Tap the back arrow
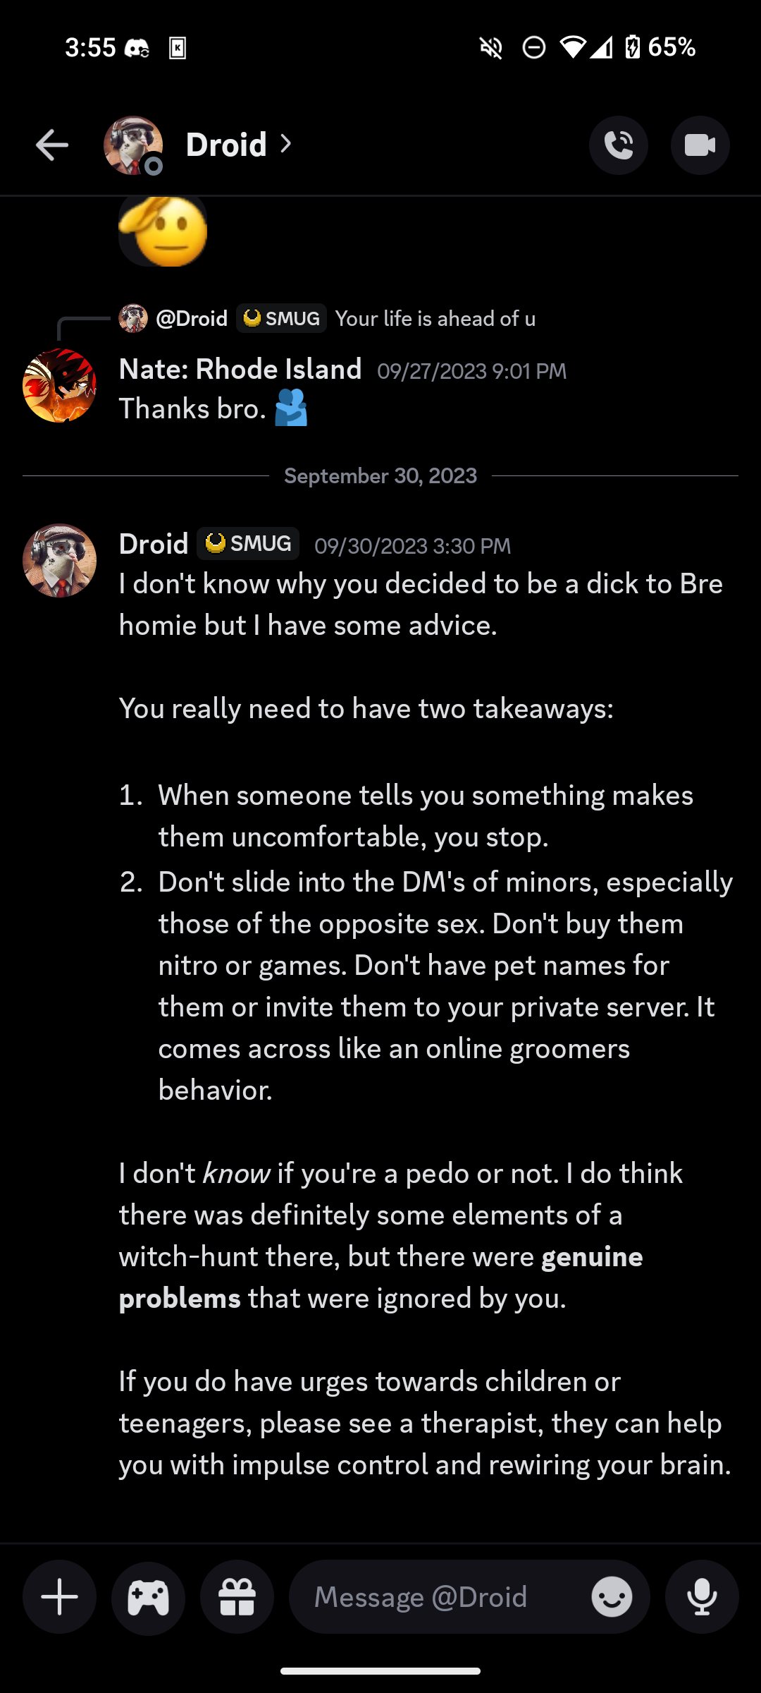The height and width of the screenshot is (1693, 761). (52, 146)
